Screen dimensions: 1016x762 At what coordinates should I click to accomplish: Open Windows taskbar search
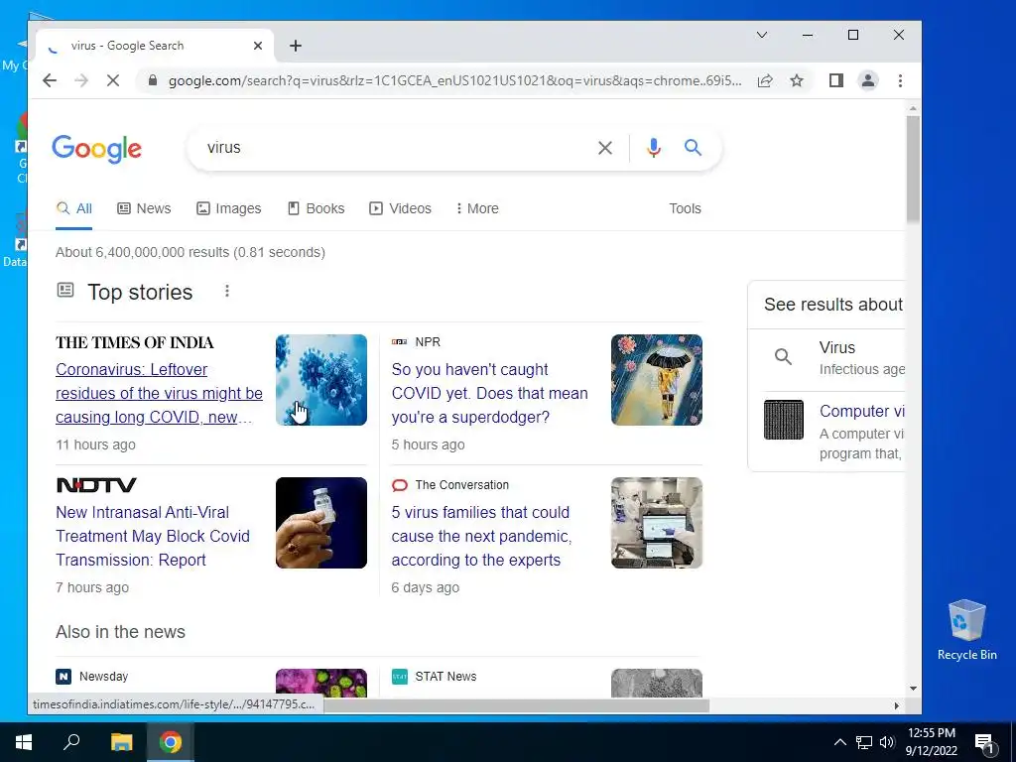(x=71, y=742)
